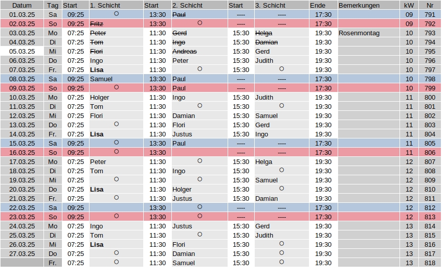Screen dimensions: 445x280
Task: Select the circle in 13.03.25 first shift cell
Action: coord(116,124)
